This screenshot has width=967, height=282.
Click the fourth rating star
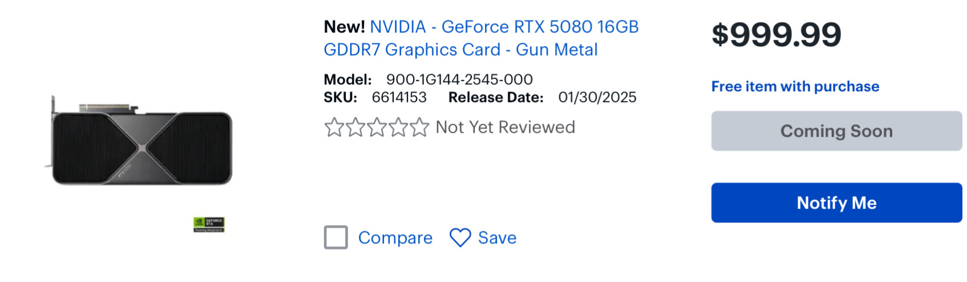[398, 127]
